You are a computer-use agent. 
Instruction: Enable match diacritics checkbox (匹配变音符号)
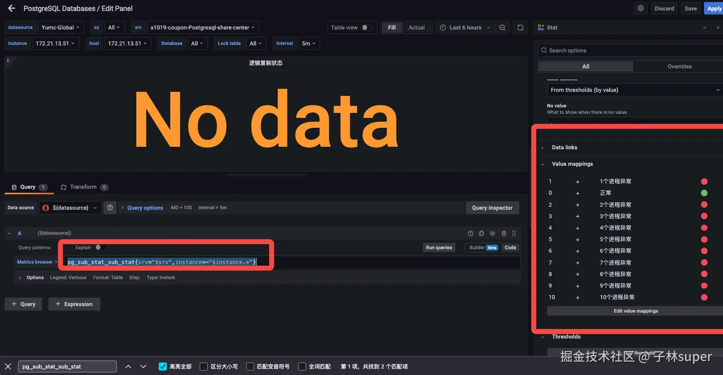point(250,367)
